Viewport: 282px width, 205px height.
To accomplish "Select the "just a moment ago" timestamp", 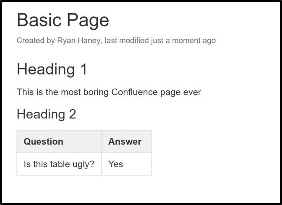I will click(183, 41).
